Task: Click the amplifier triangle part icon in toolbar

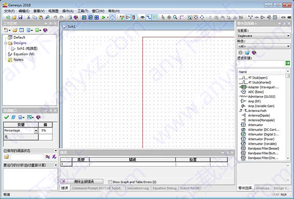Action: click(x=263, y=18)
